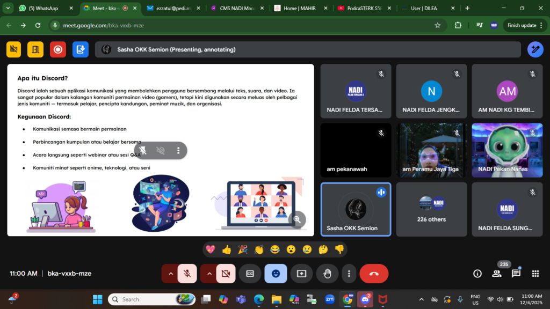The width and height of the screenshot is (550, 309).
Task: Toggle closed captions
Action: [x=250, y=274]
